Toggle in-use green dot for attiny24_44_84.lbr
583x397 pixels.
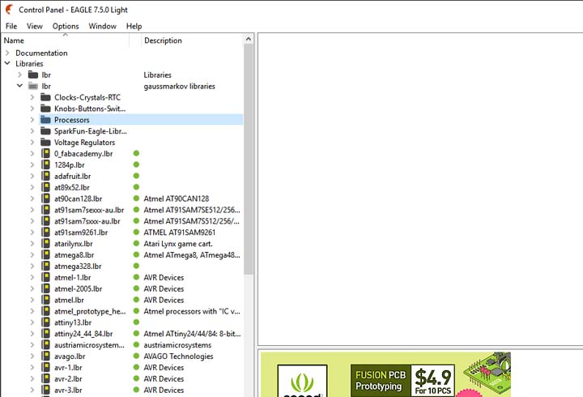(x=137, y=333)
